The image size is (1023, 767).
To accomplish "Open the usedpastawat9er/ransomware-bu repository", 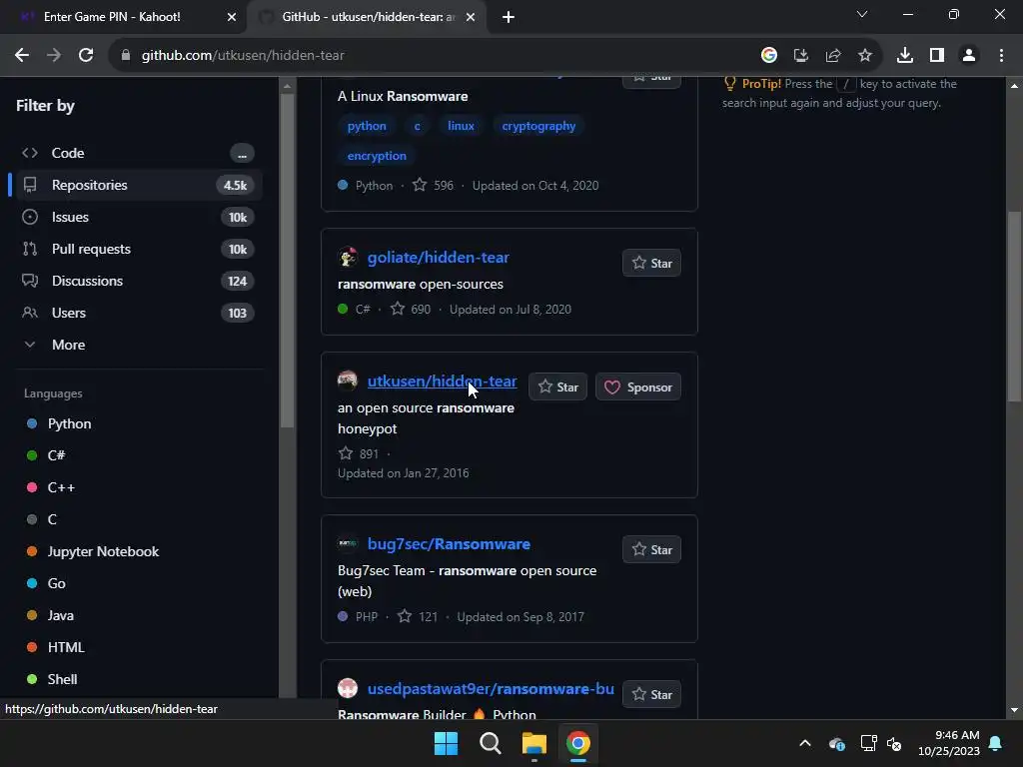I will (x=491, y=689).
